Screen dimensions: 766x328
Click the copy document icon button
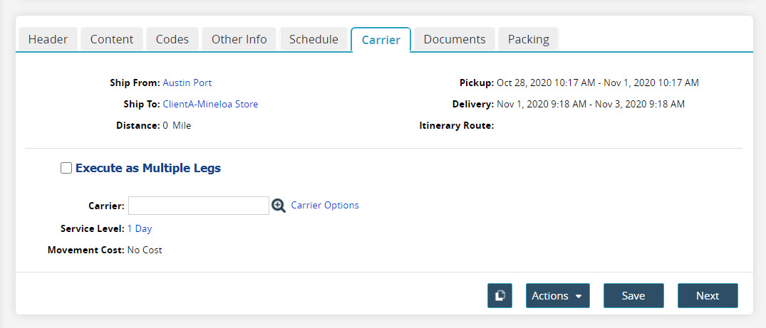point(500,295)
